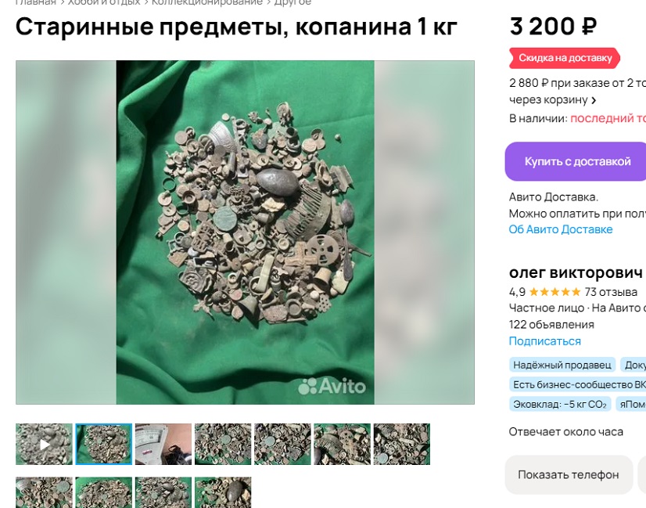Open main listing photo of relics

[x=245, y=232]
